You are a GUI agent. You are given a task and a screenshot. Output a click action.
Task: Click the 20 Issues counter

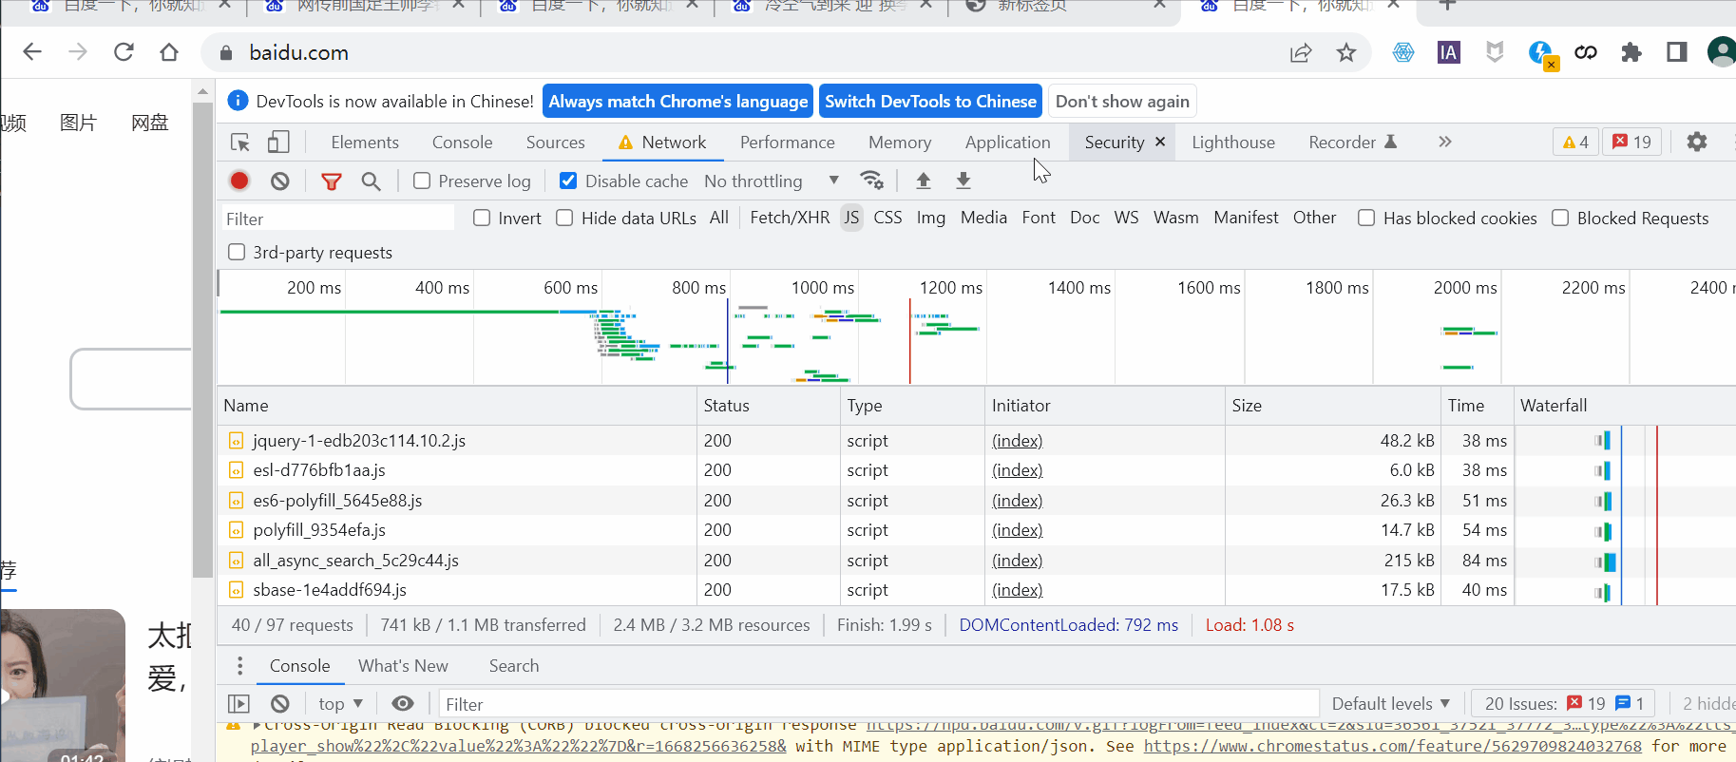pyautogui.click(x=1564, y=704)
